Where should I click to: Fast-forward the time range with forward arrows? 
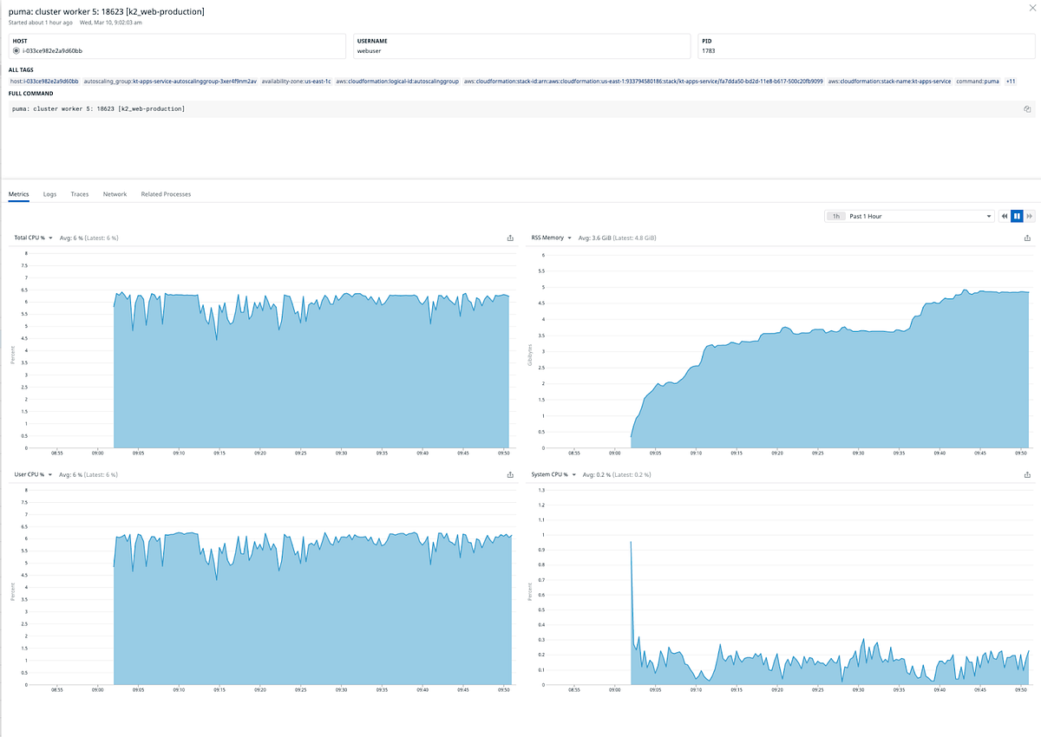pos(1031,216)
